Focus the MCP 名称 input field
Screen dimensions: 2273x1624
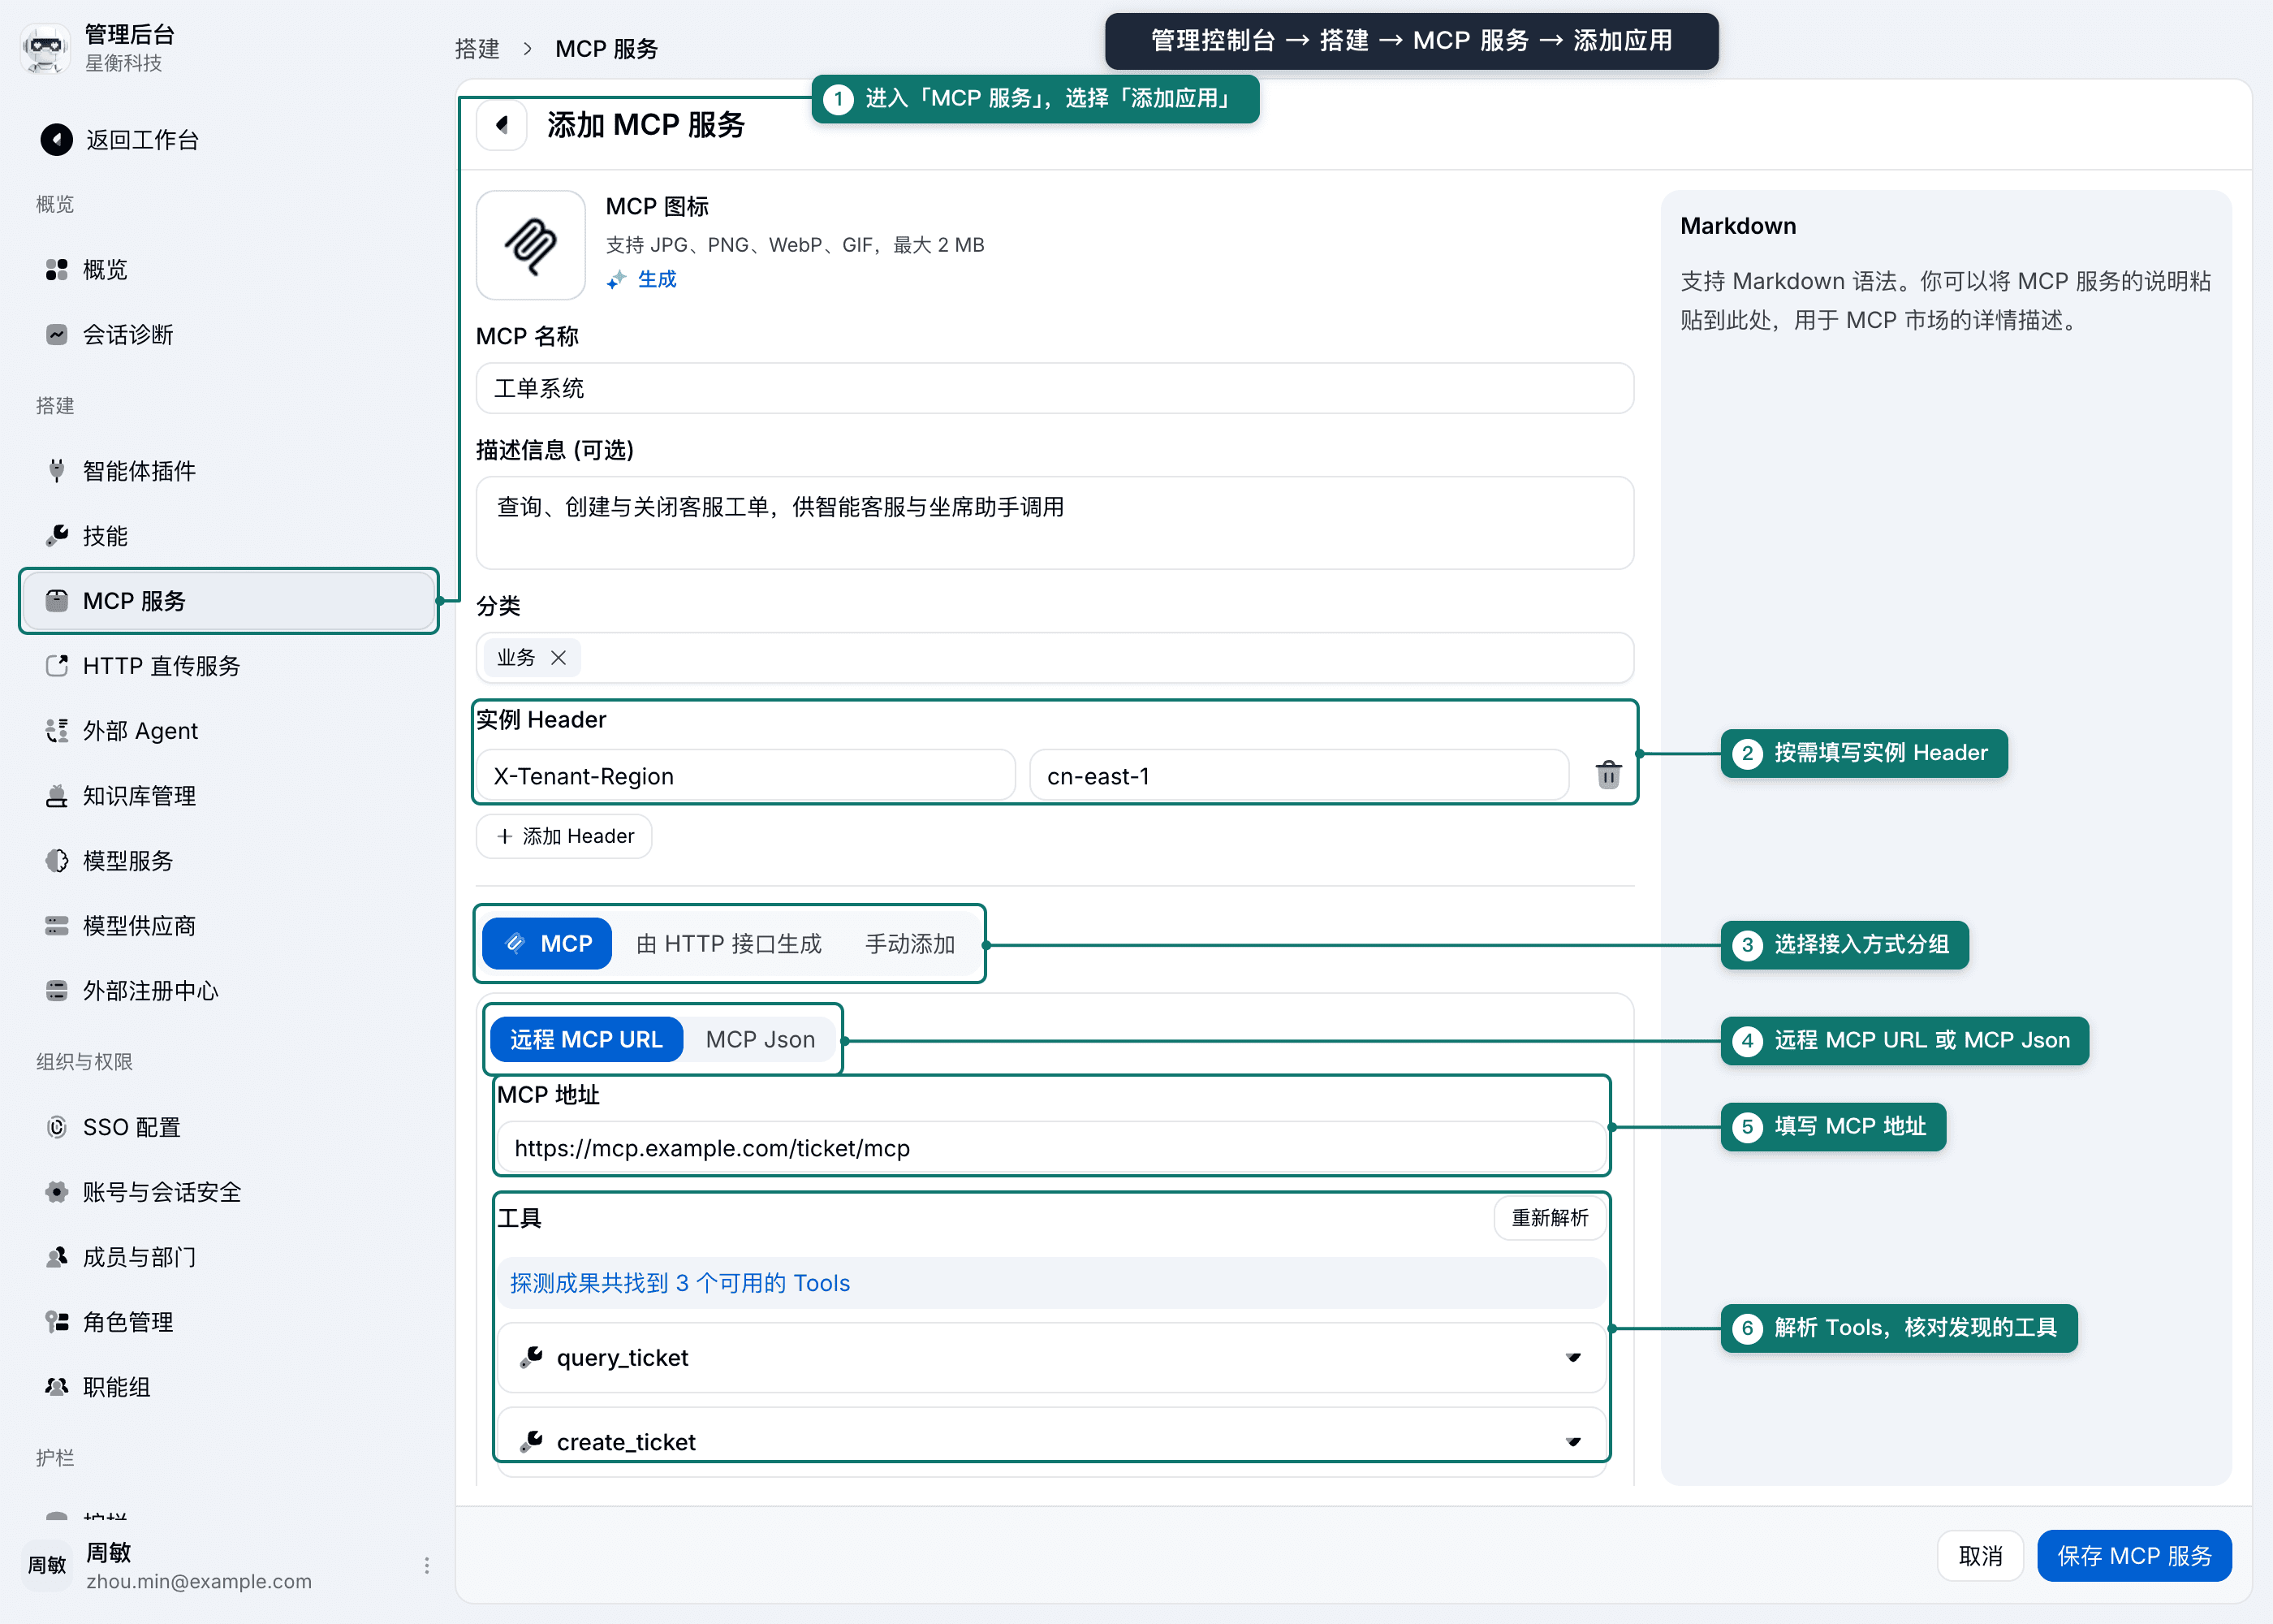pyautogui.click(x=1055, y=388)
